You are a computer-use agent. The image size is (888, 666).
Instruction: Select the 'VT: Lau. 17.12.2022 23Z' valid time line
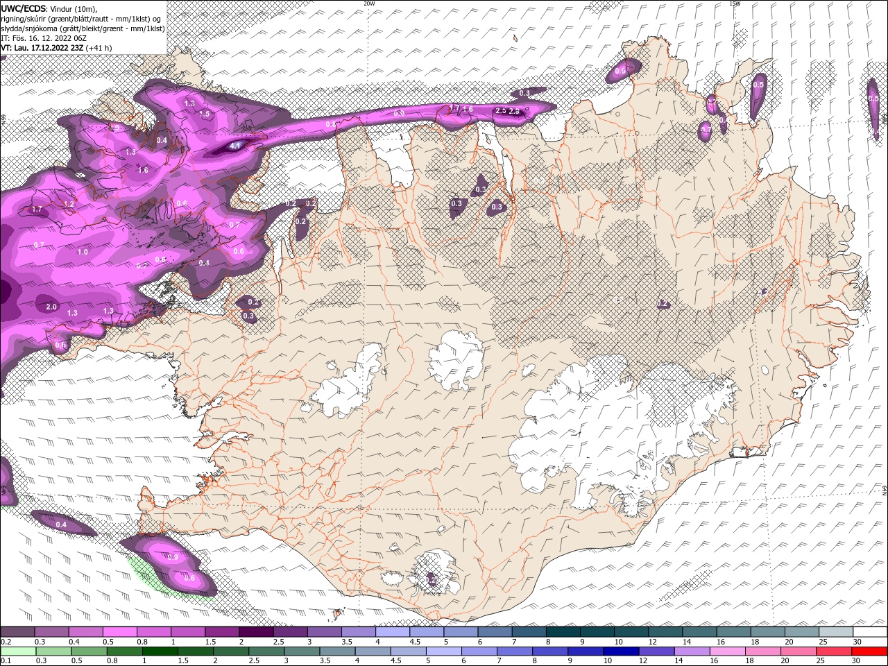pyautogui.click(x=57, y=48)
